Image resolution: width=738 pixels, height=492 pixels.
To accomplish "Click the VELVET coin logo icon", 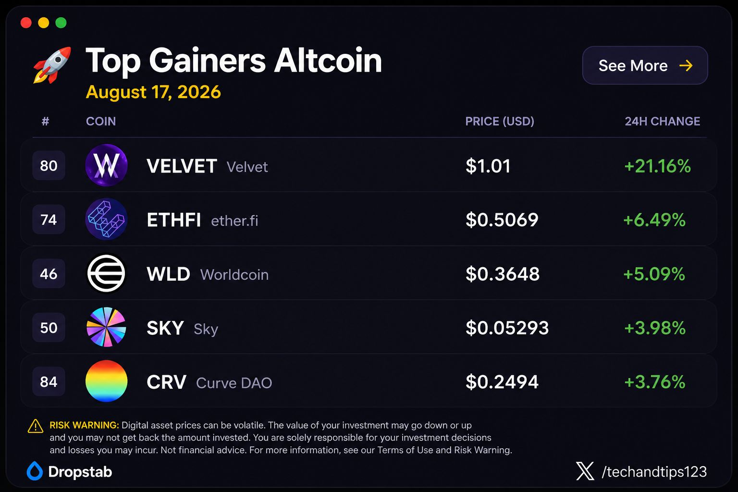I will click(106, 165).
